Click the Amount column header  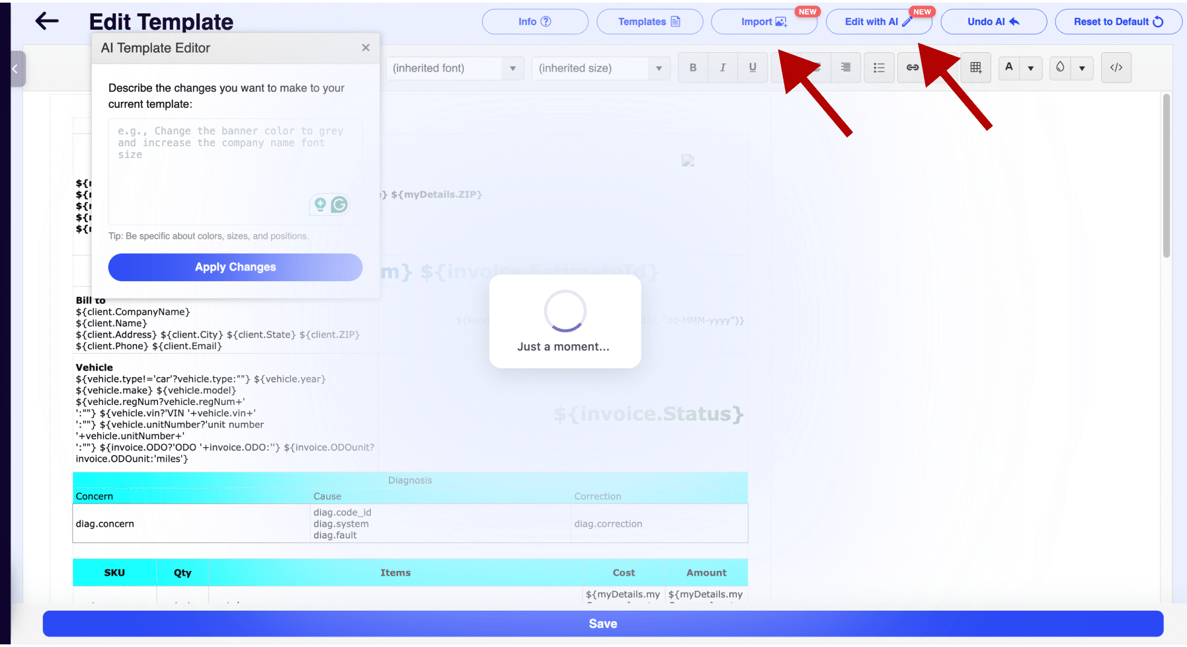point(706,573)
